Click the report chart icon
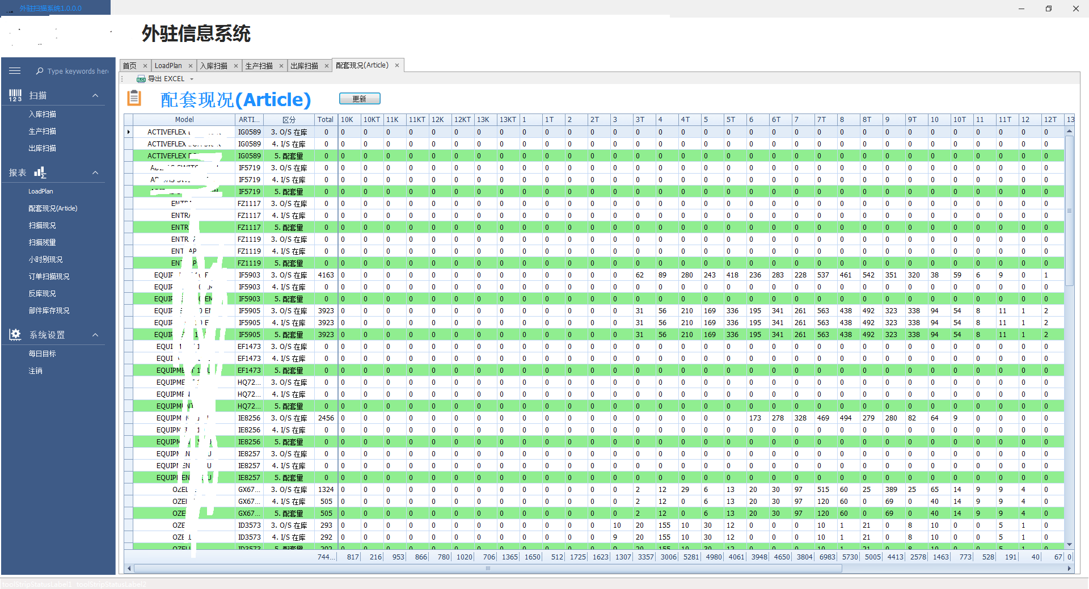Screen dimensions: 1089x589 pos(40,173)
